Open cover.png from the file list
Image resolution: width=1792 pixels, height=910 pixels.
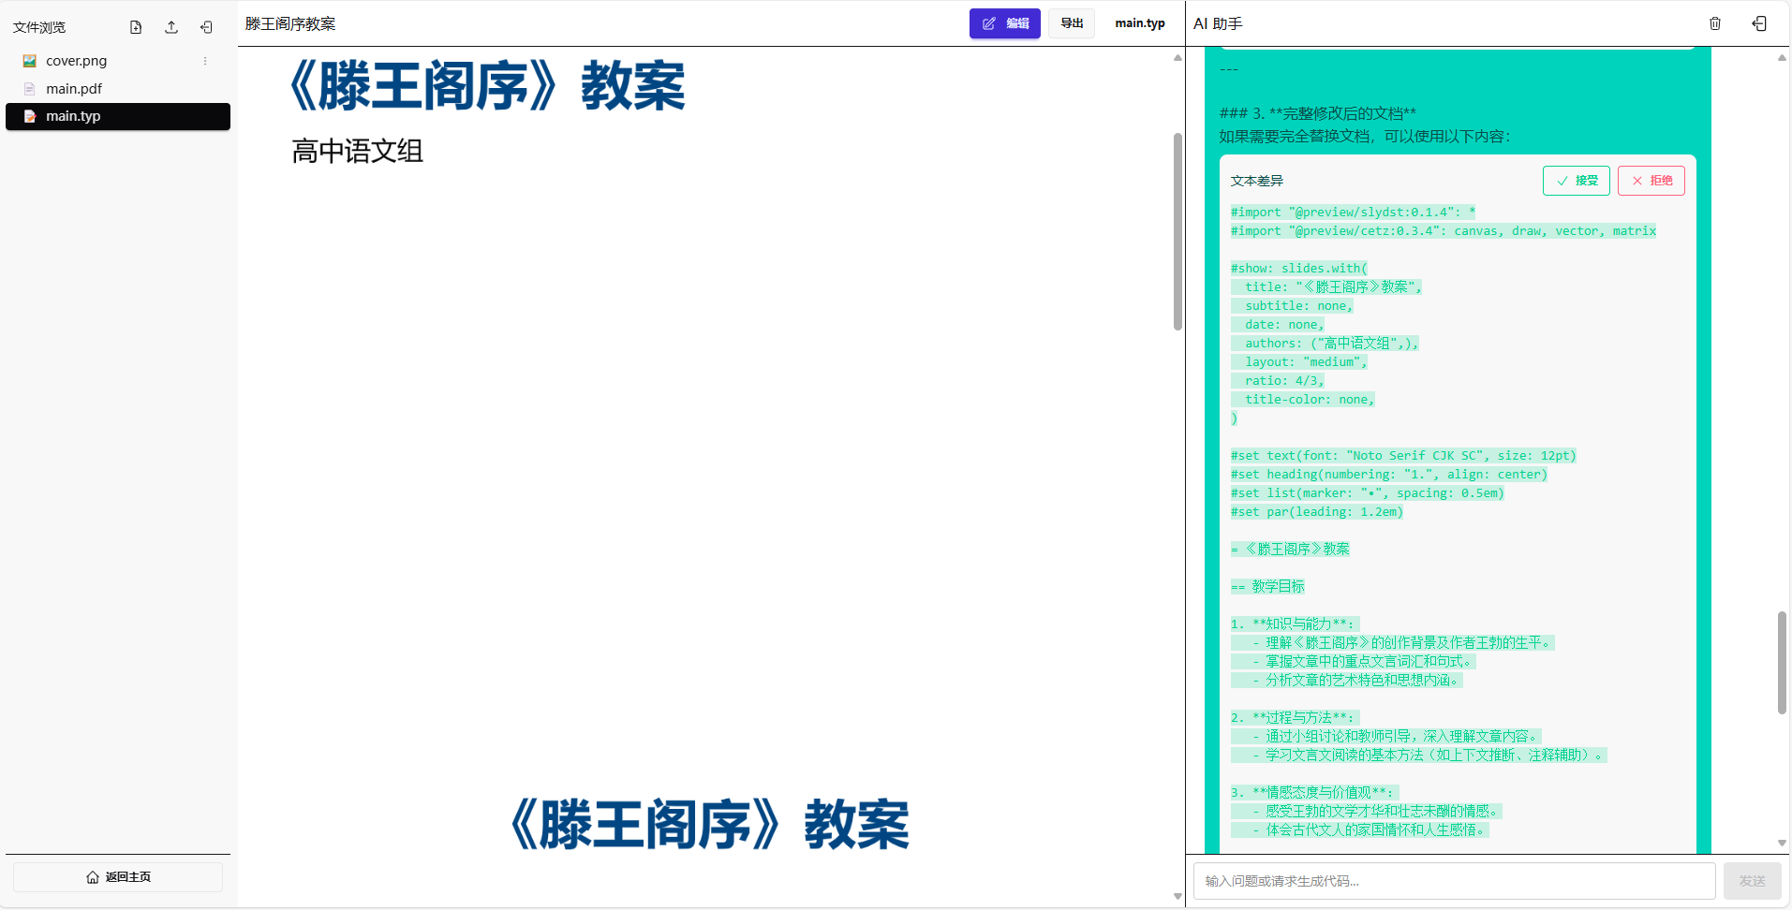click(75, 60)
